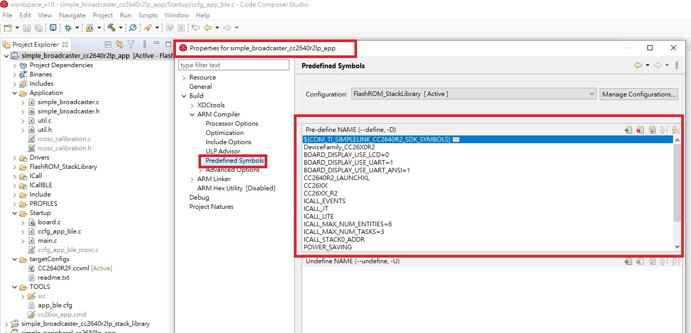Toggle Link with Editor in Project Explorer

[120, 45]
